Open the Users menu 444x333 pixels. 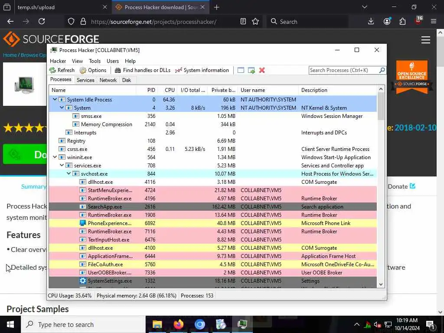(x=113, y=61)
